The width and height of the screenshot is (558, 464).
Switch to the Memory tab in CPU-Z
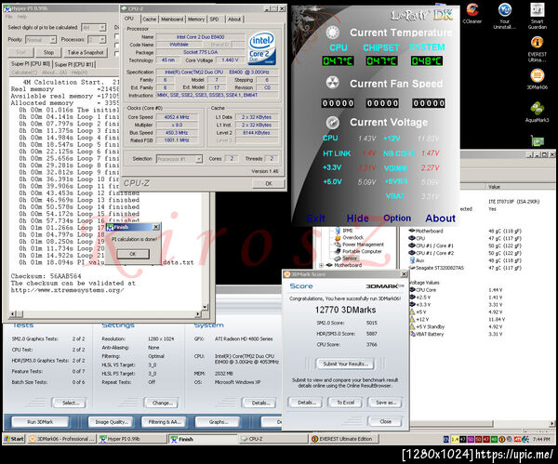coord(196,19)
